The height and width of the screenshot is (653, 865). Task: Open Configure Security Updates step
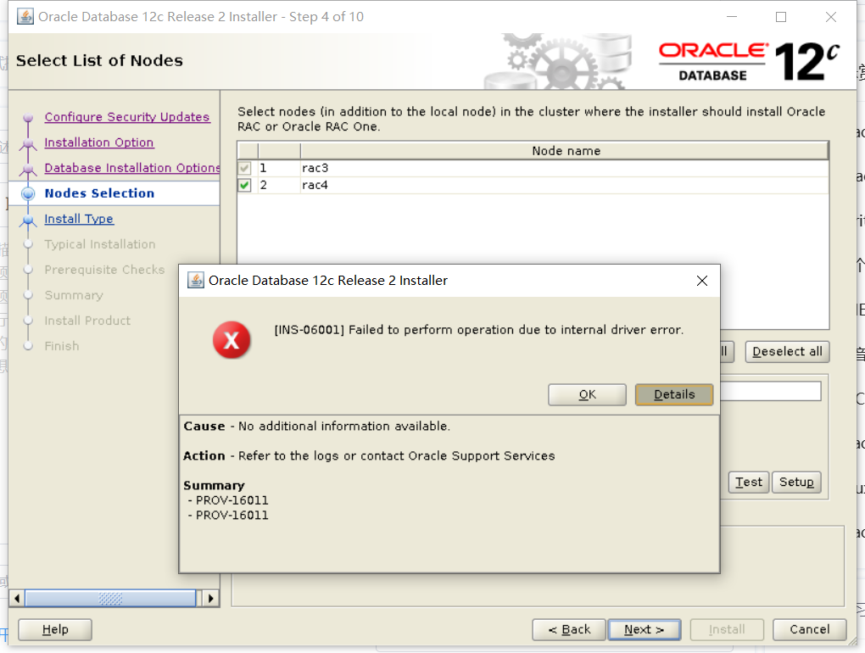pos(127,117)
